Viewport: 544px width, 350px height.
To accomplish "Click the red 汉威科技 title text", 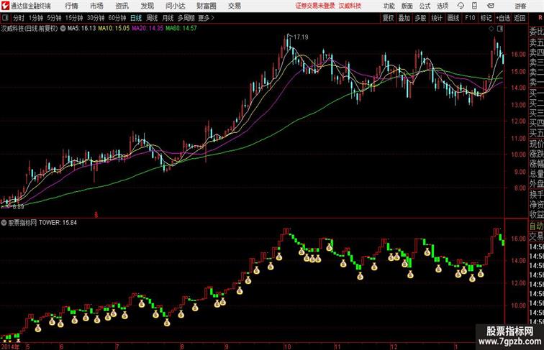I will 350,6.
